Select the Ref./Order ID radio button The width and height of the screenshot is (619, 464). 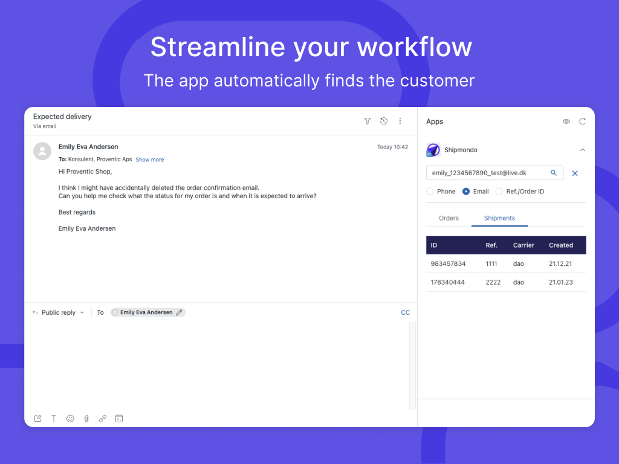(499, 192)
